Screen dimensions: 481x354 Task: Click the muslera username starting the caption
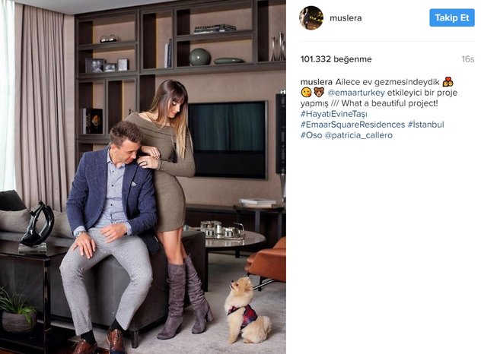pyautogui.click(x=317, y=82)
